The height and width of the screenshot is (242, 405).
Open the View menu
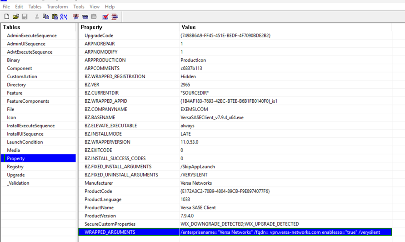pos(95,7)
